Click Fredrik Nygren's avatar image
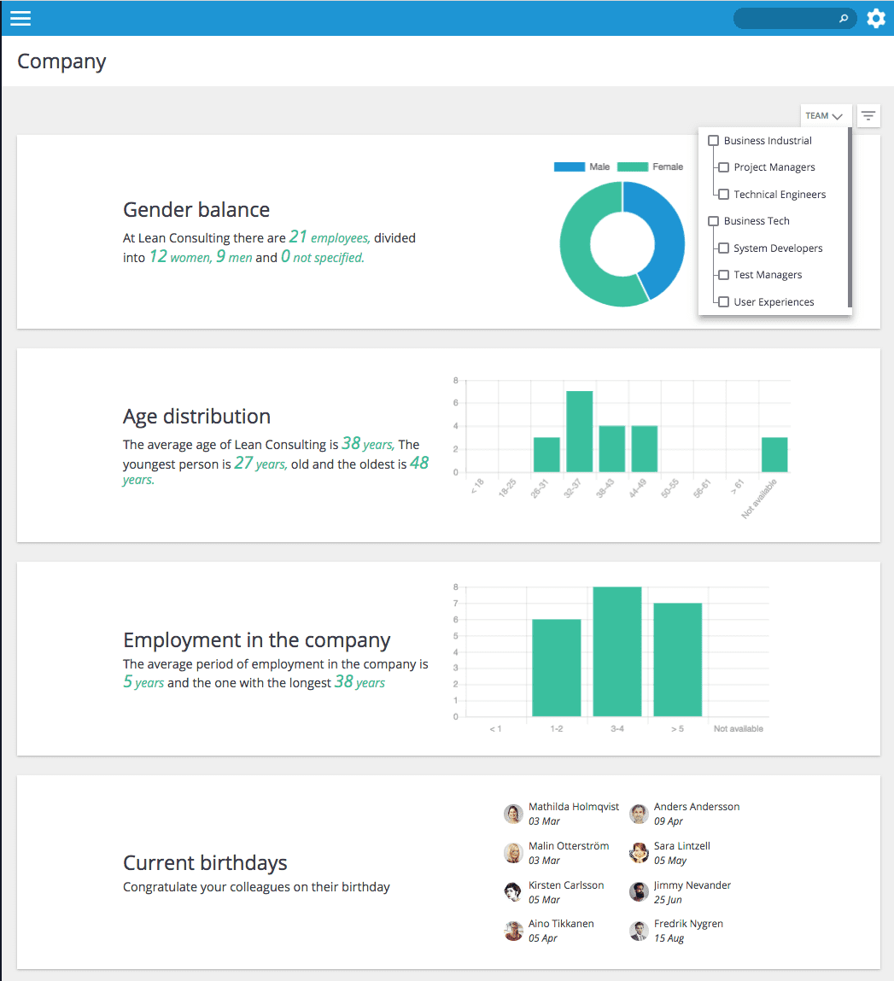894x981 pixels. click(639, 931)
